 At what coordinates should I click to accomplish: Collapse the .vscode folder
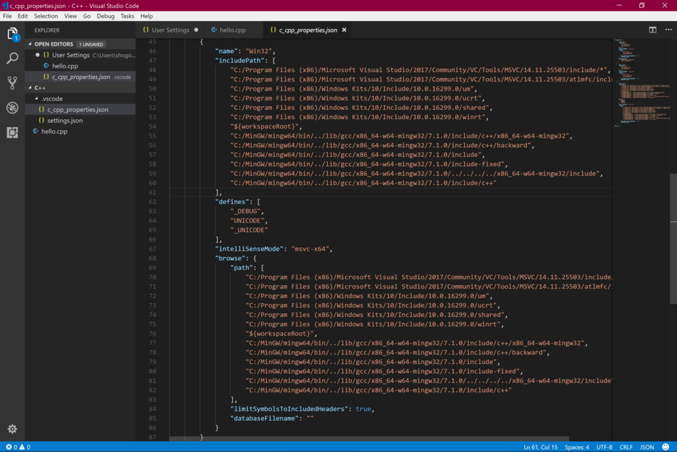click(x=52, y=99)
